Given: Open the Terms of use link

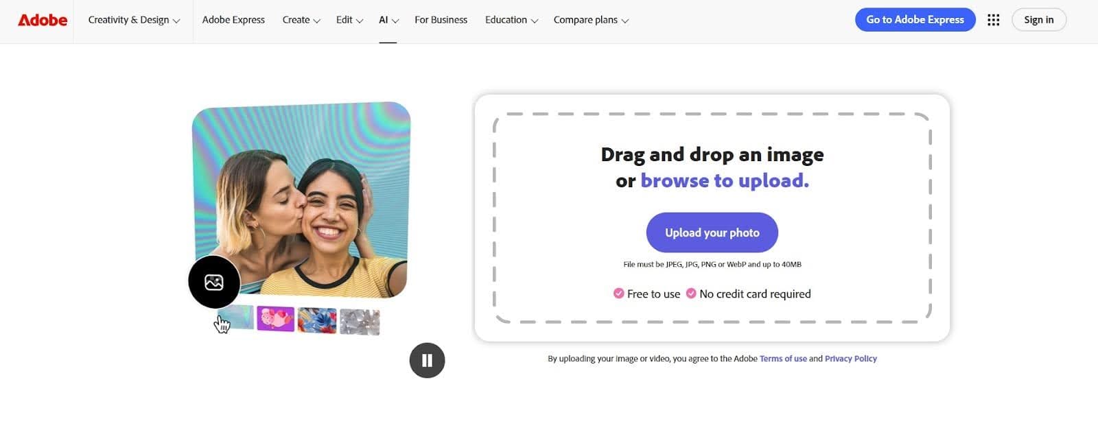Looking at the screenshot, I should (783, 359).
